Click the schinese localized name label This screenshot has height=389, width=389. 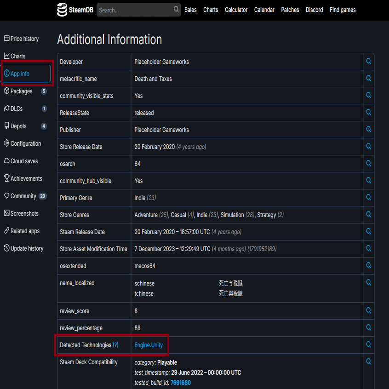click(x=144, y=283)
